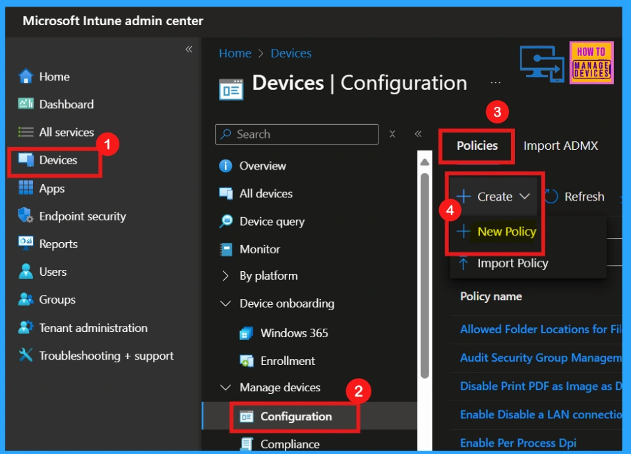631x454 pixels.
Task: Click the Import Policy upload arrow icon
Action: [x=463, y=263]
